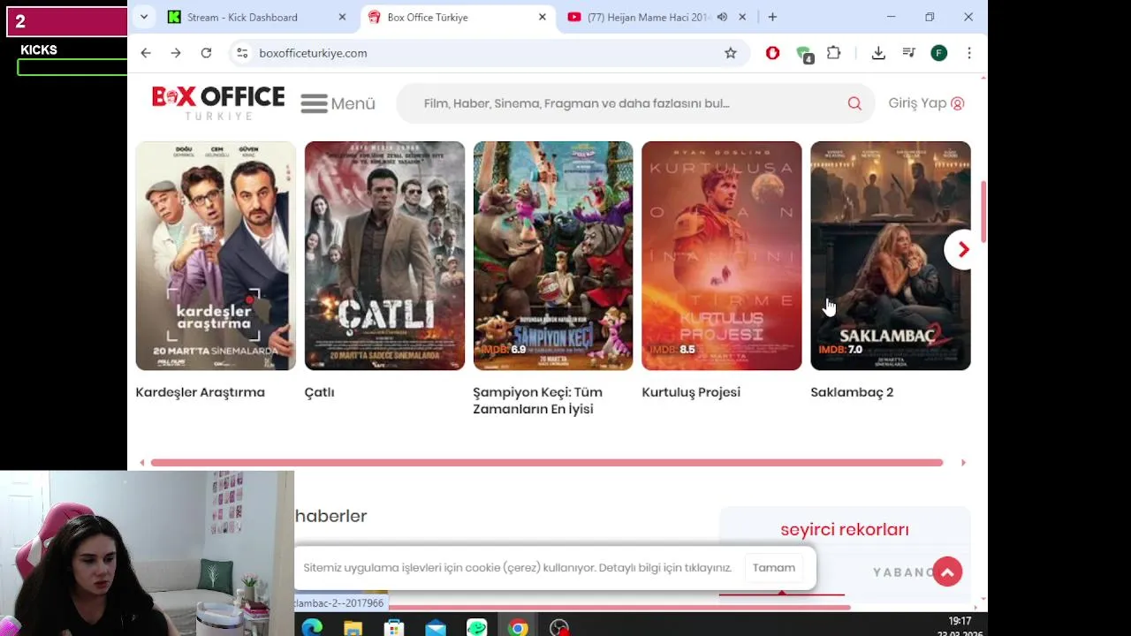Open the green shield extension with badge
The height and width of the screenshot is (636, 1131).
[804, 55]
